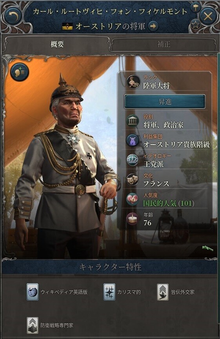Go to Austria via the arrow button
This screenshot has height=339, width=220.
pos(153,26)
